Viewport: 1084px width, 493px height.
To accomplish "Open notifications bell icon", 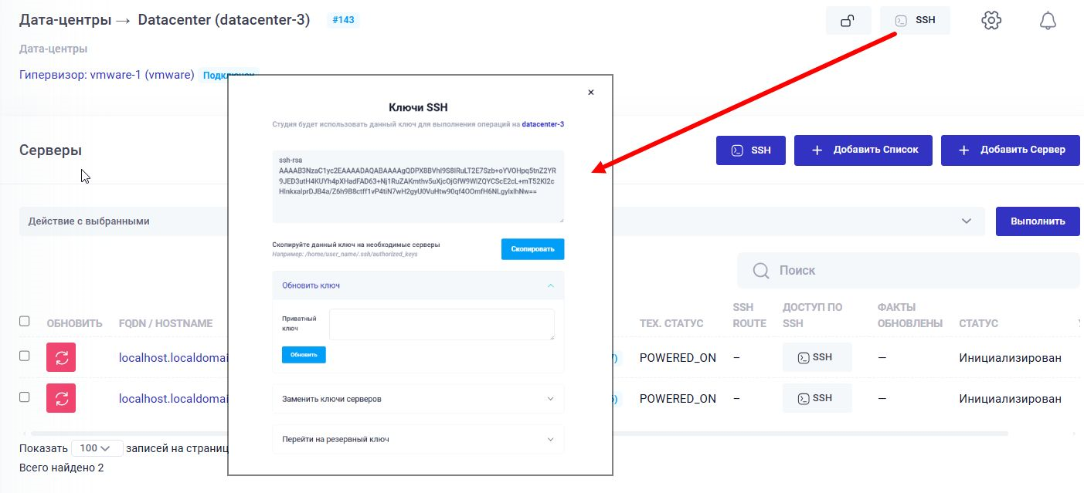I will click(x=1048, y=21).
